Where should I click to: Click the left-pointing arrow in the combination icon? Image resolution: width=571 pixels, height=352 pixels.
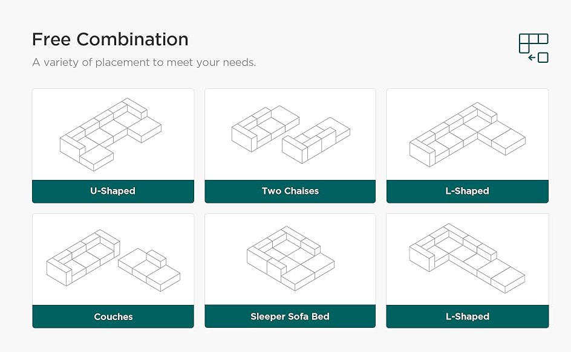click(532, 58)
